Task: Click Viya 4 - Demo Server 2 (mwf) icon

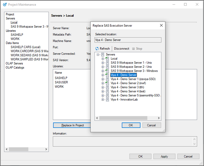Action: pyautogui.click(x=107, y=83)
